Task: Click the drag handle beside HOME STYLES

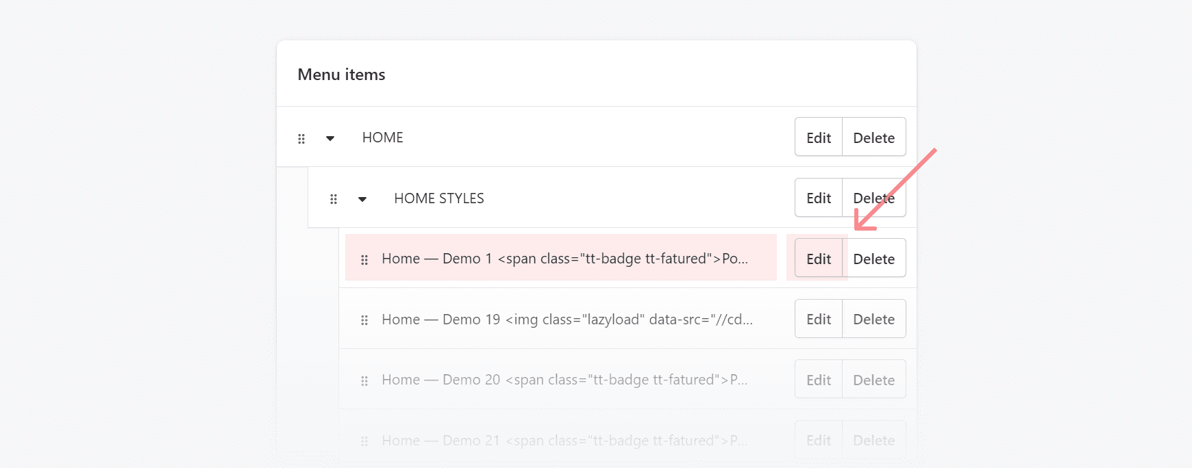Action: coord(334,199)
